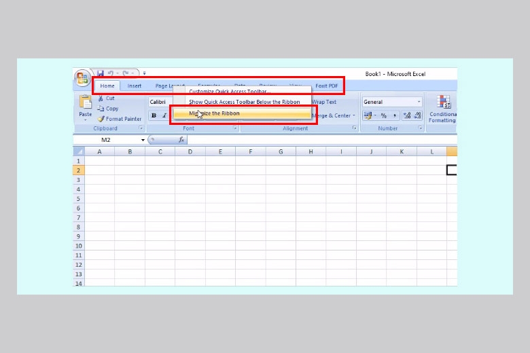530x353 pixels.
Task: Toggle Bold formatting
Action: pos(154,115)
